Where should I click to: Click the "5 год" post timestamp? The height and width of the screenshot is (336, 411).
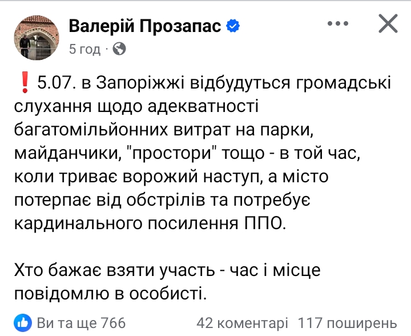click(x=84, y=49)
